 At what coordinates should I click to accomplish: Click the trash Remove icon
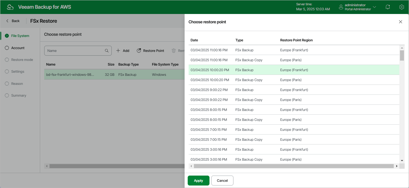click(174, 51)
